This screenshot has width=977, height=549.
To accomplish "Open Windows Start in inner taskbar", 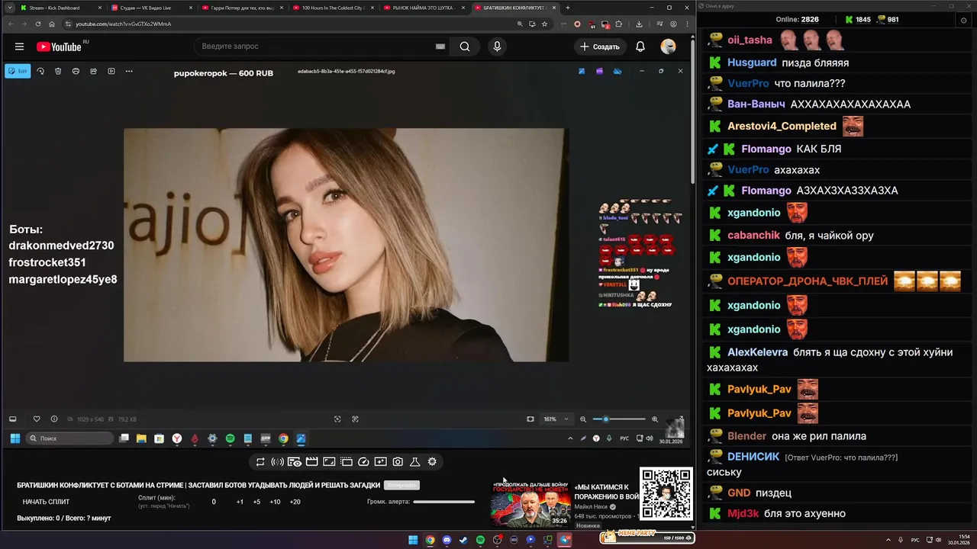I will 14,438.
